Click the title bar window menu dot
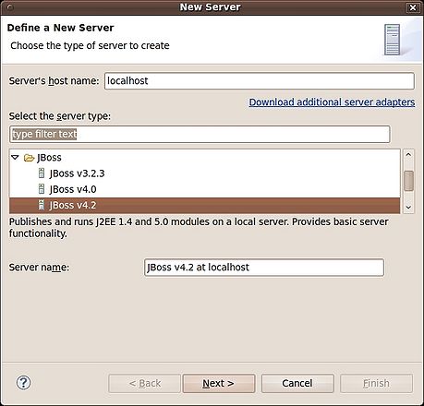Viewport: 424px width, 406px height. [9, 7]
